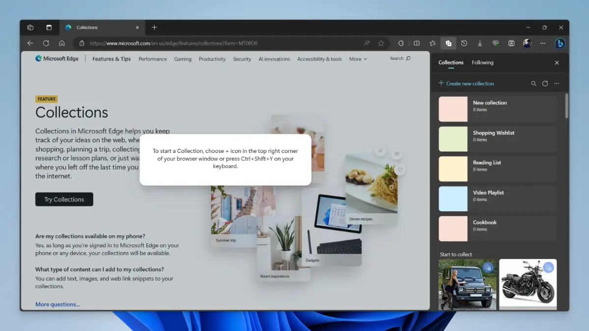Toggle the Collections toolbar button
Viewport: 589px width, 331px height.
click(448, 43)
